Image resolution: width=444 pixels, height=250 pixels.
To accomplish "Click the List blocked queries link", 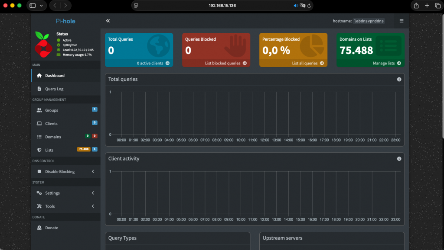I will 225,63.
